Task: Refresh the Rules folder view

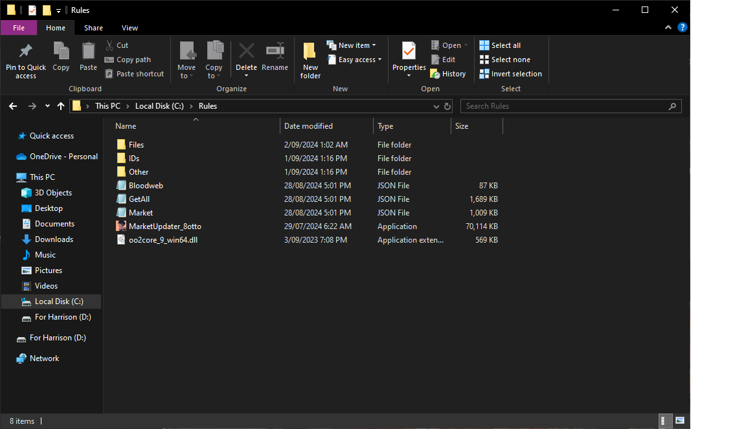Action: [x=447, y=107]
